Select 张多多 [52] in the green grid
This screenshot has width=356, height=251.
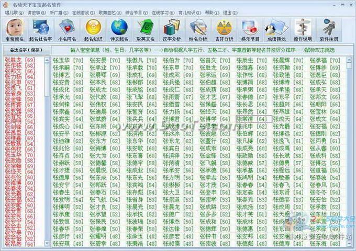tap(215, 214)
